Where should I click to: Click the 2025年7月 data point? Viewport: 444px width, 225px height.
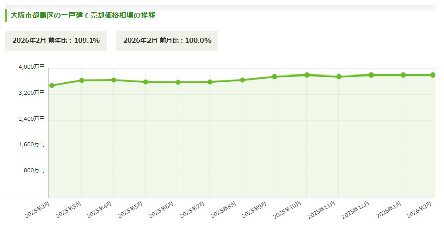point(210,82)
